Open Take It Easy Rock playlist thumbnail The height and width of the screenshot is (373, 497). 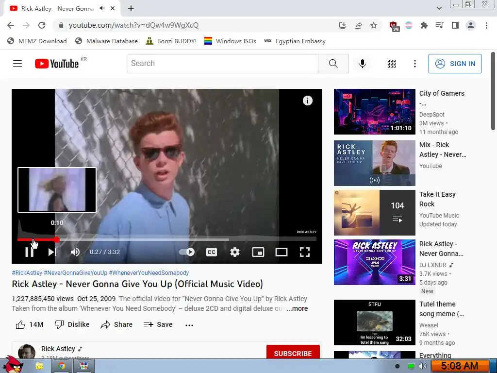[x=374, y=213]
